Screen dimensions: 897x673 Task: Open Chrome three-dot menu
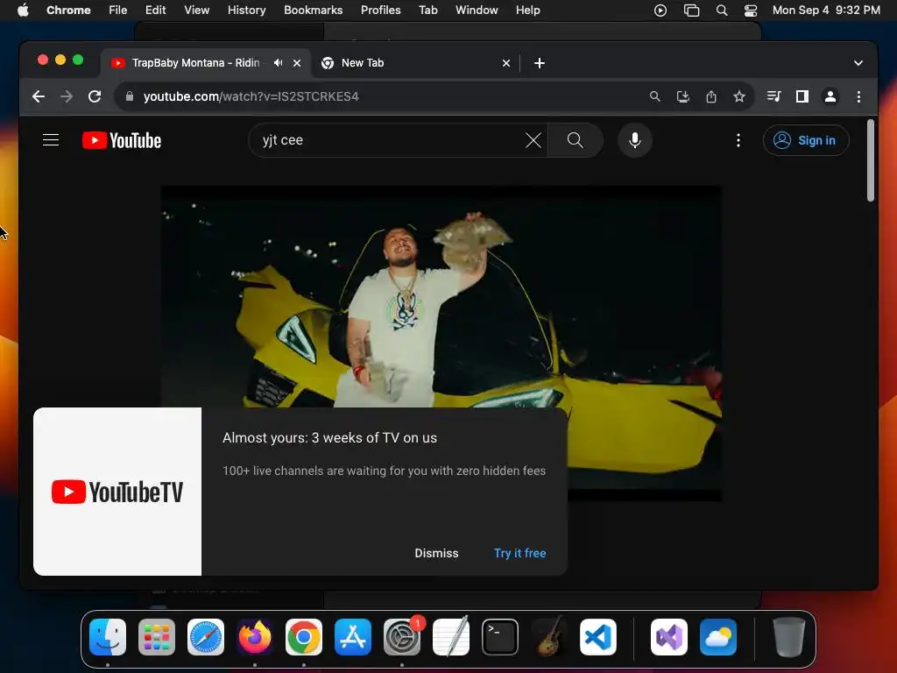click(x=858, y=96)
